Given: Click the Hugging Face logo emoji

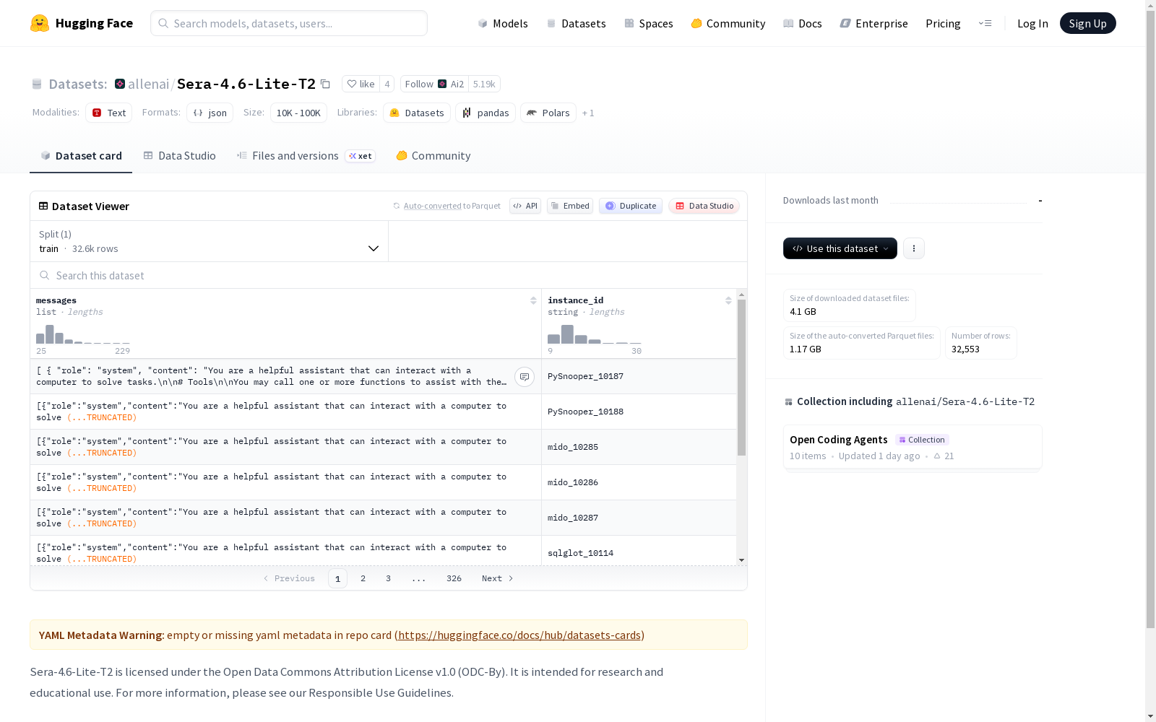Looking at the screenshot, I should [x=40, y=23].
